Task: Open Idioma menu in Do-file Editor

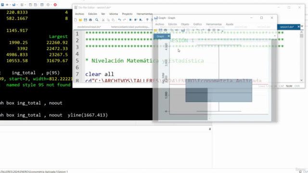Action: [114, 14]
